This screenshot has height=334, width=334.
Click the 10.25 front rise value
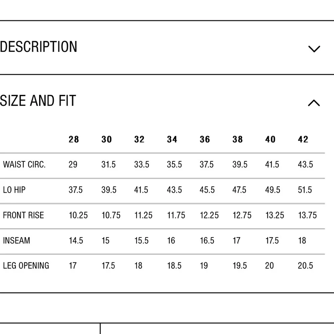coord(78,215)
